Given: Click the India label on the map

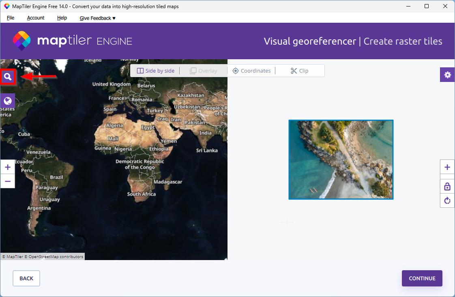Looking at the screenshot, I should coord(206,133).
